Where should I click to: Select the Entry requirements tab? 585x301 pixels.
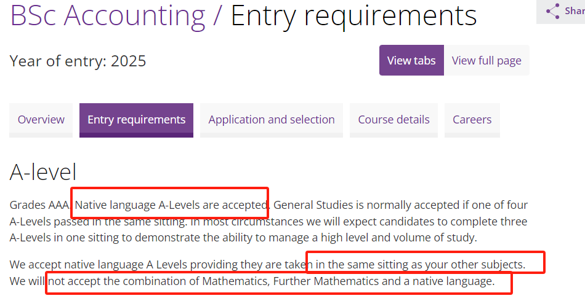click(x=136, y=120)
